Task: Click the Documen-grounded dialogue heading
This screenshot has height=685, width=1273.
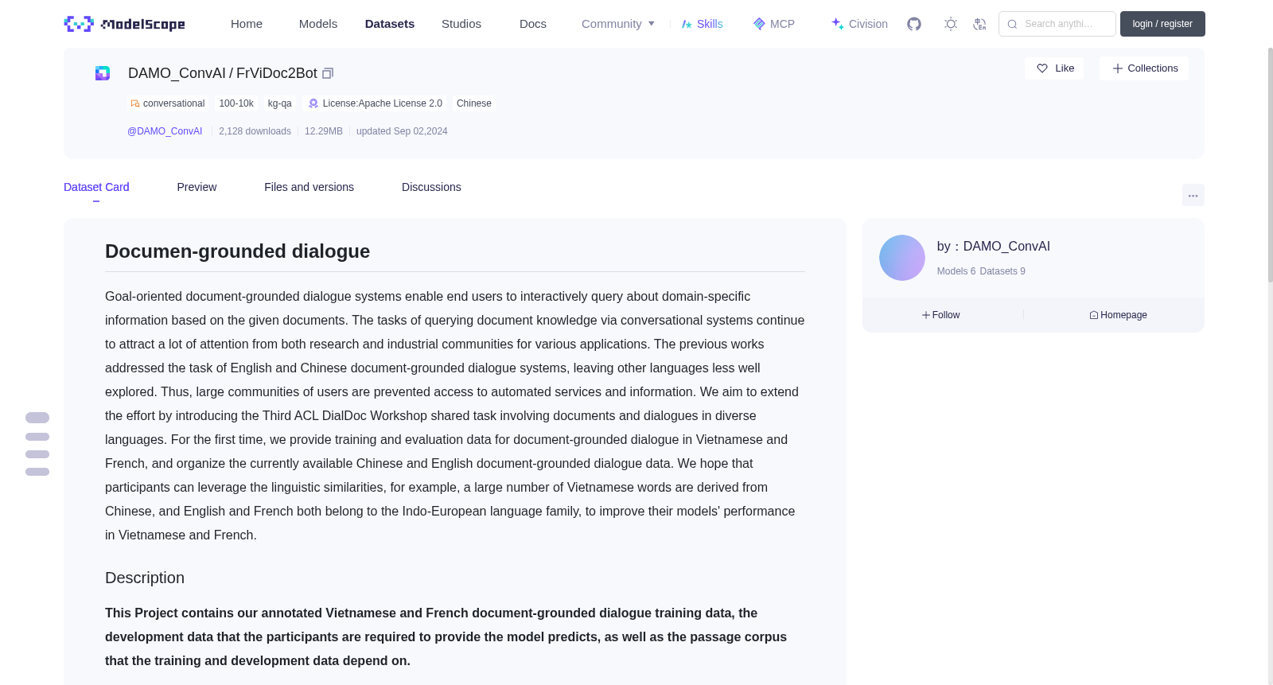Action: coord(237,251)
